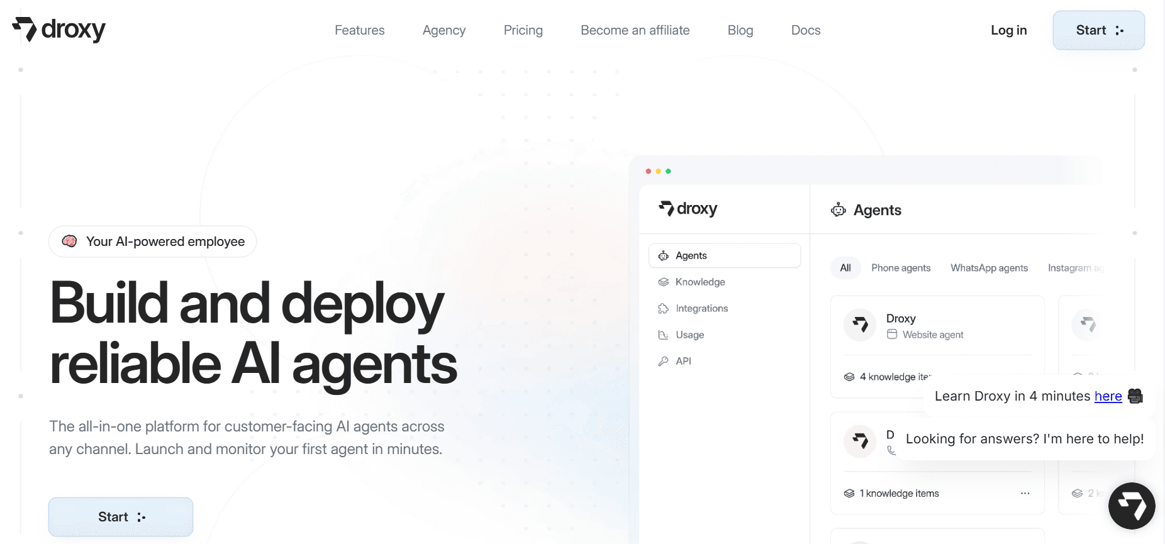Click the green window dot in the preview

tap(668, 171)
